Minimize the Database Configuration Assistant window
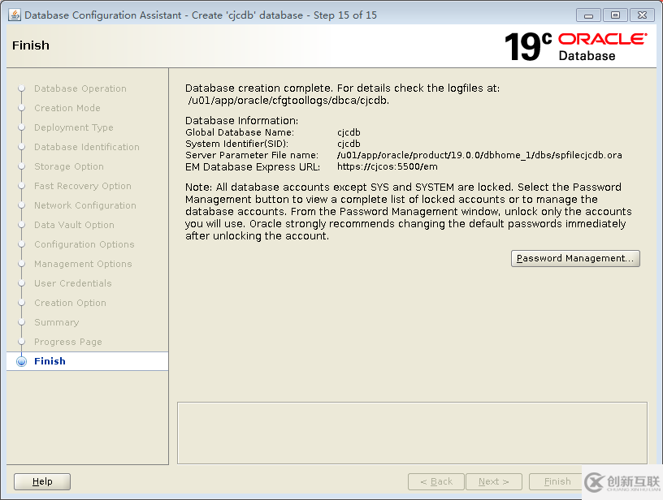This screenshot has width=663, height=500. (588, 15)
